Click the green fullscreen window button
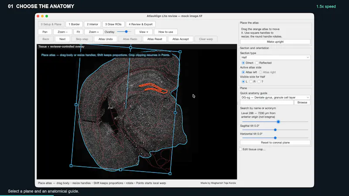349x196 pixels. [47, 16]
